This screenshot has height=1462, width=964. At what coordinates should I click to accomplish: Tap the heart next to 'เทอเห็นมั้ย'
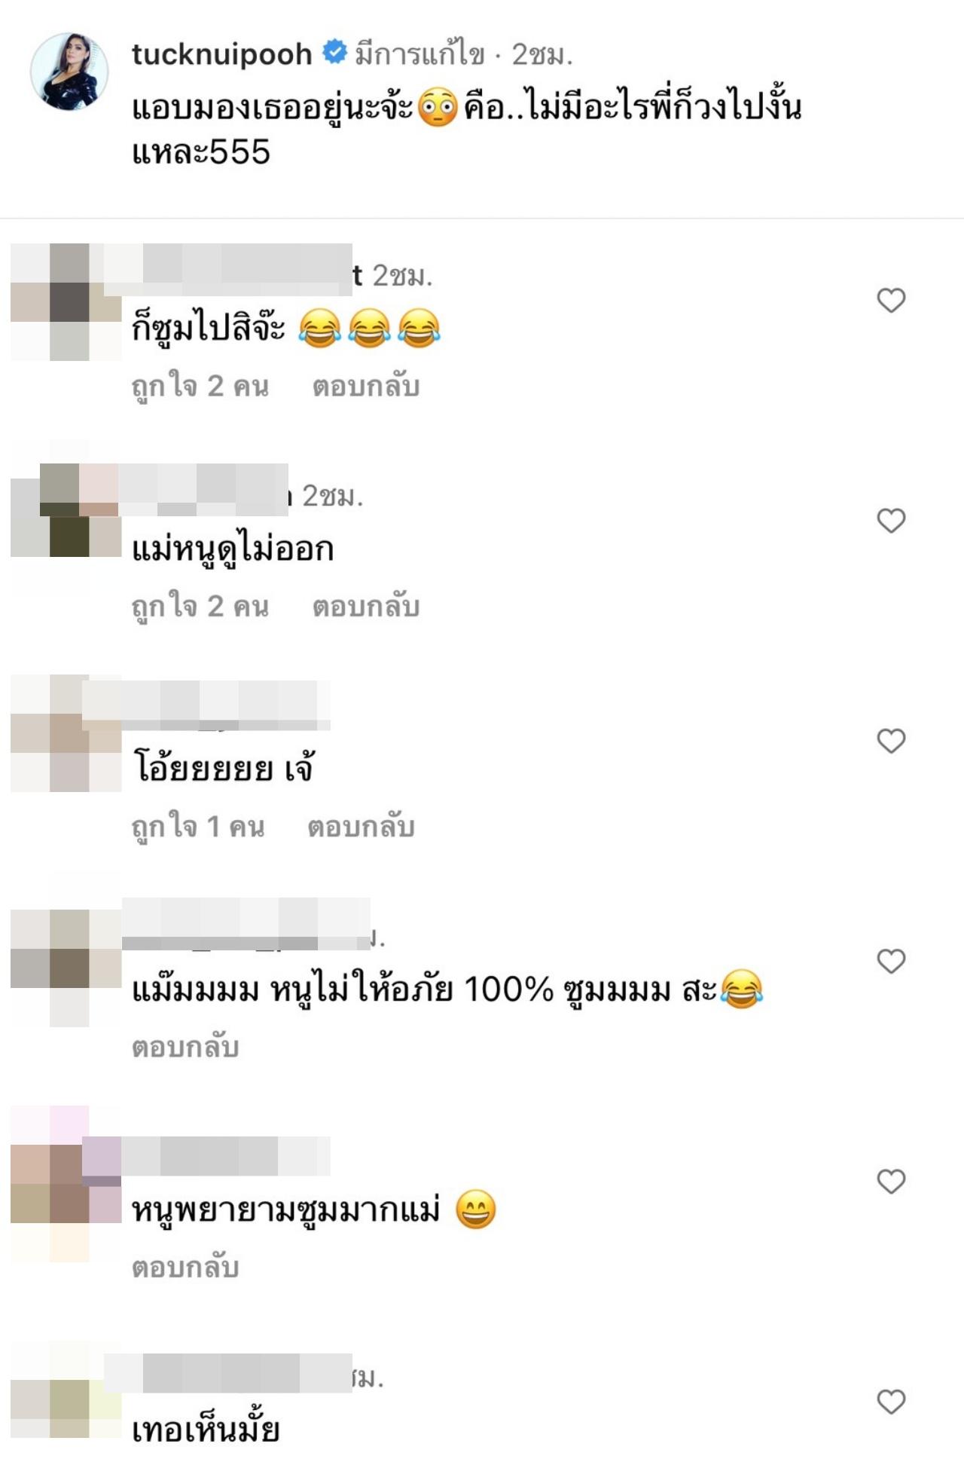[x=891, y=1401]
